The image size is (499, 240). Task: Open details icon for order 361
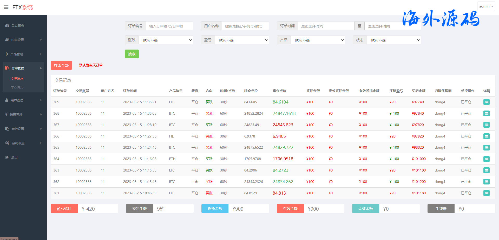(x=486, y=193)
